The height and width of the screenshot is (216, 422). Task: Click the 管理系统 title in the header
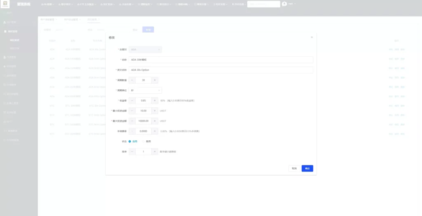click(x=23, y=4)
